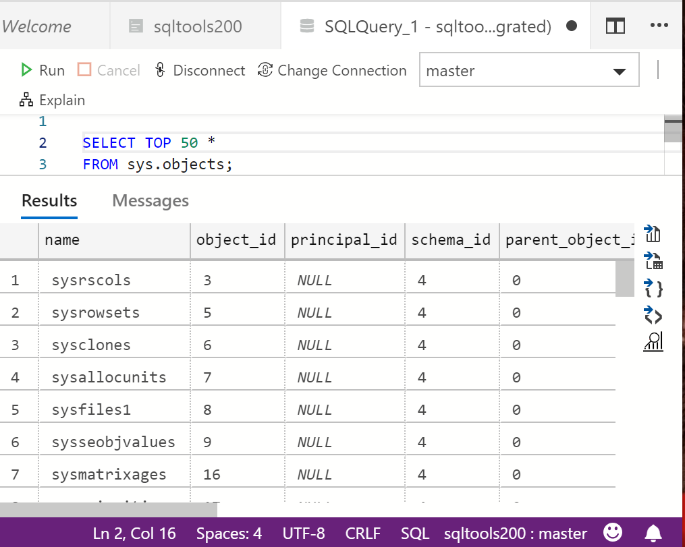Split the editor into two panes
This screenshot has width=685, height=547.
615,25
